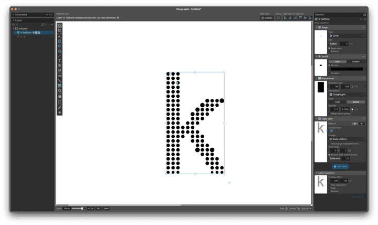The height and width of the screenshot is (225, 378).
Task: Click the Scale limit value field
Action: coord(345,158)
